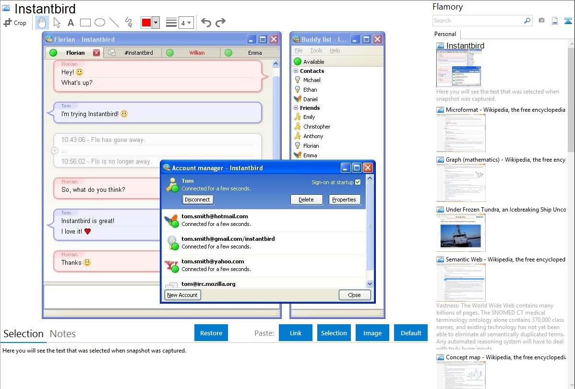Image resolution: width=575 pixels, height=389 pixels.
Task: Click scroll up arrow in chat window
Action: click(276, 64)
